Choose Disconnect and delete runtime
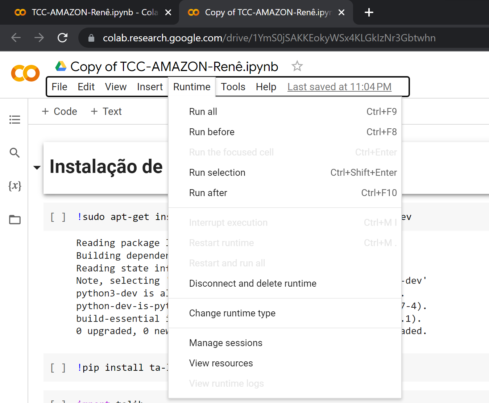This screenshot has width=489, height=403. point(285,283)
